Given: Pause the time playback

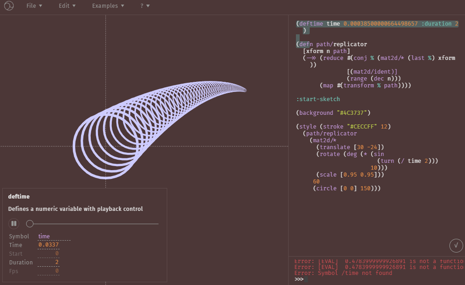Looking at the screenshot, I should (14, 224).
